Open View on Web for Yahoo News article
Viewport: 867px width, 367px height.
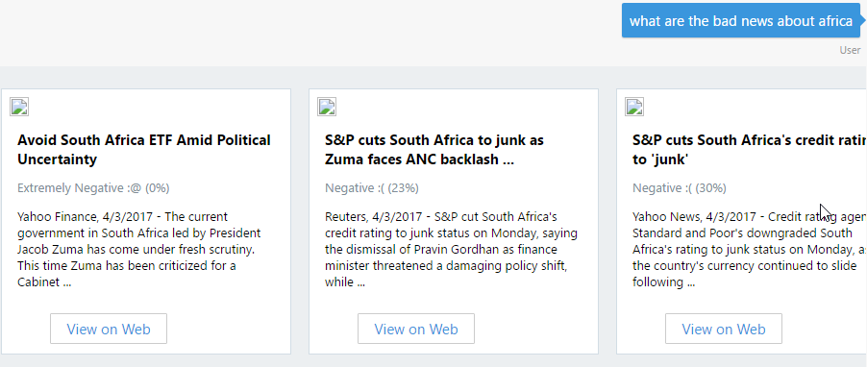pos(723,329)
